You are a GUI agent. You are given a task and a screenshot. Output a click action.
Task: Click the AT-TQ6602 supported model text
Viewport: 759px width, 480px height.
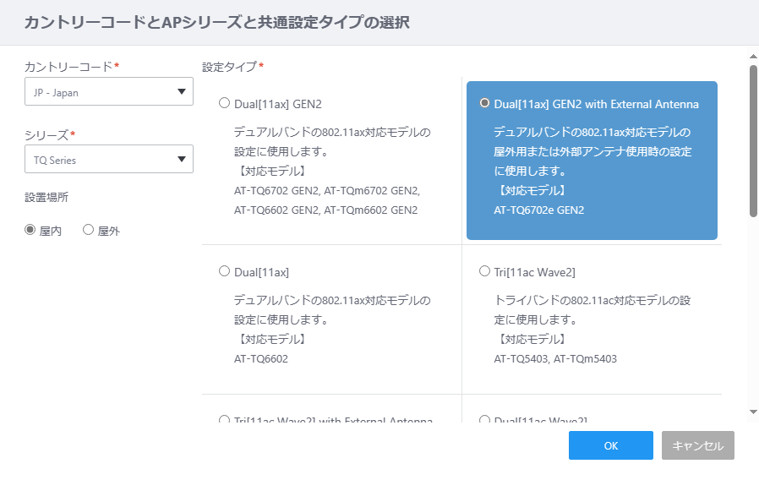click(261, 358)
